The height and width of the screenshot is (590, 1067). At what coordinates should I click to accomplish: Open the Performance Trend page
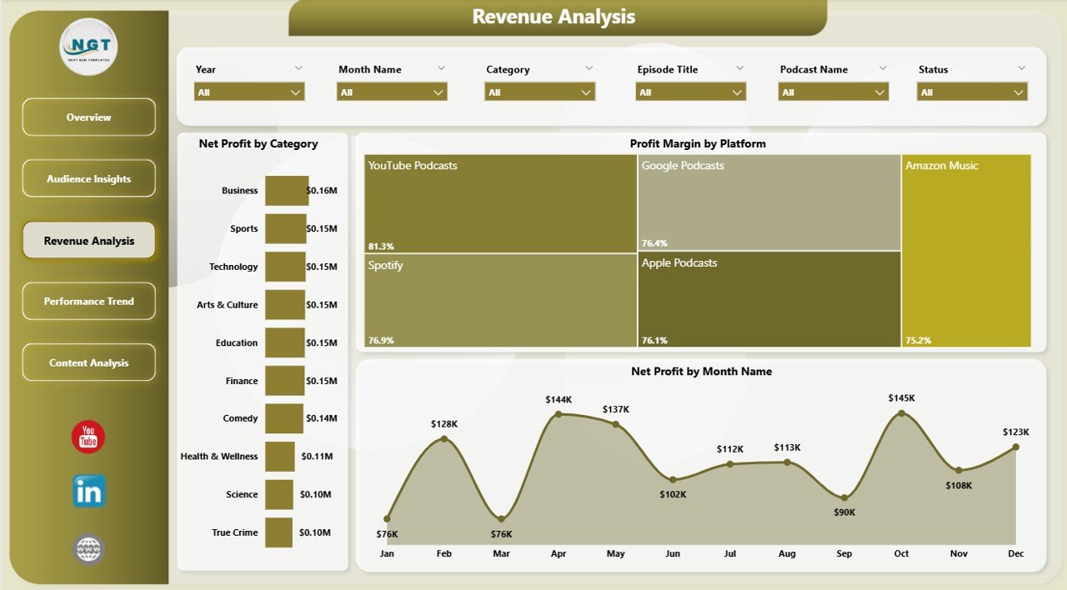click(88, 301)
